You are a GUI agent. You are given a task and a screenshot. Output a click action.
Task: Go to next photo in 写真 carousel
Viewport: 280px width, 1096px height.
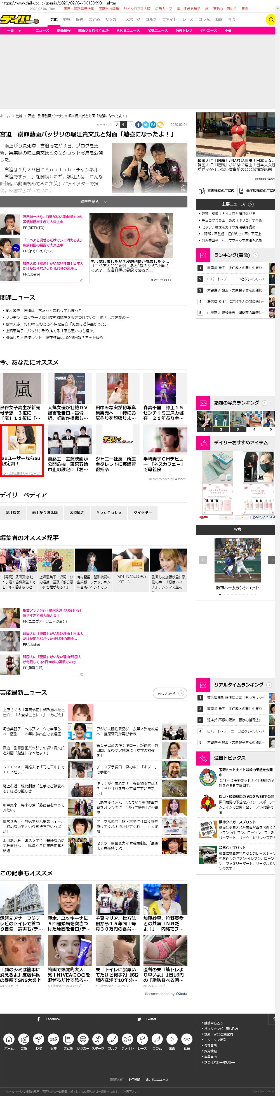[272, 560]
